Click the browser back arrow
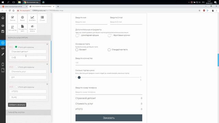This screenshot has width=219, height=123. (2, 11)
